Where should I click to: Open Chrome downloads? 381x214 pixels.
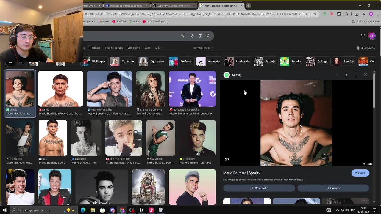(357, 14)
